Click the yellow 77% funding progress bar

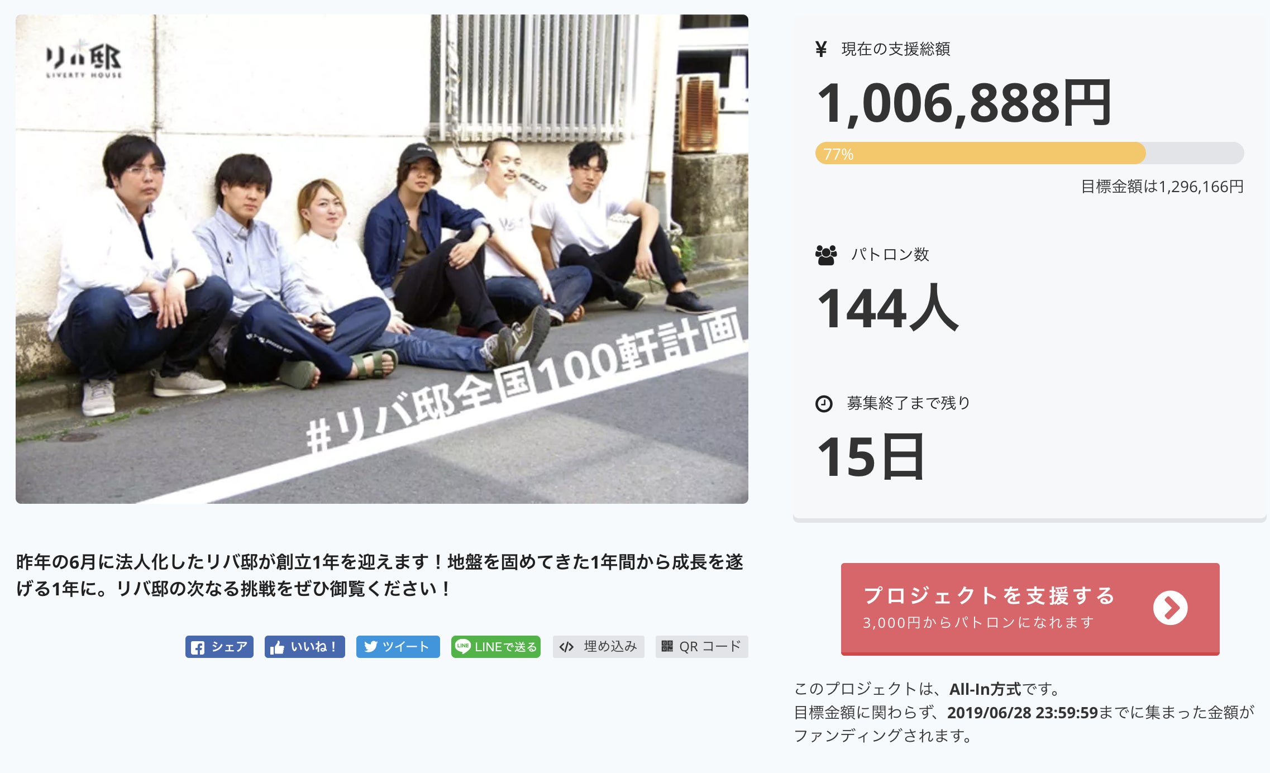pos(980,154)
